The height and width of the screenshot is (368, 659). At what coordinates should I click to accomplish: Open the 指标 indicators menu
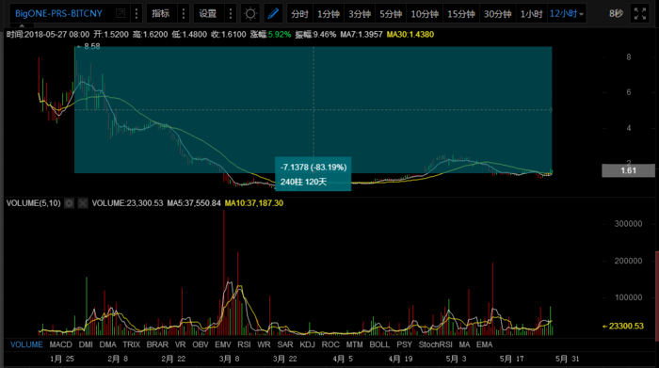click(x=161, y=13)
